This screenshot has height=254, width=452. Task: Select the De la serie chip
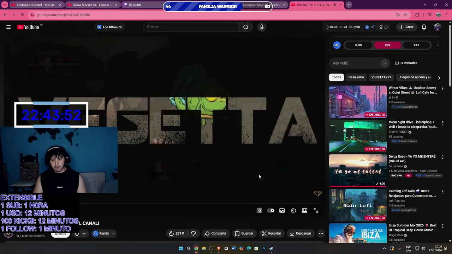[x=356, y=77]
